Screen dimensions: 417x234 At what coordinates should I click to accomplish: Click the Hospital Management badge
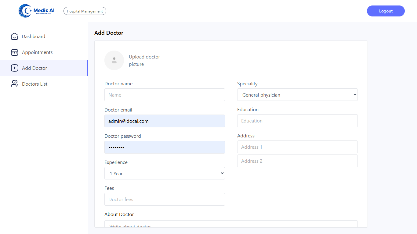tap(85, 11)
